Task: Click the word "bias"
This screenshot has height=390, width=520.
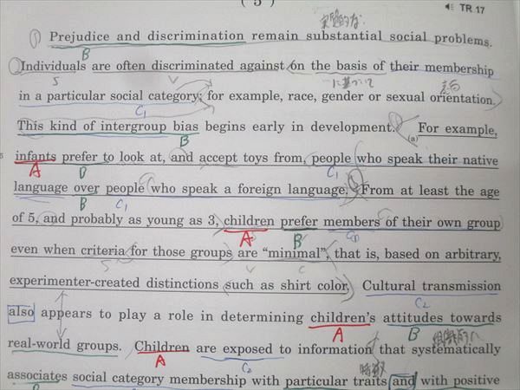Action: (185, 126)
